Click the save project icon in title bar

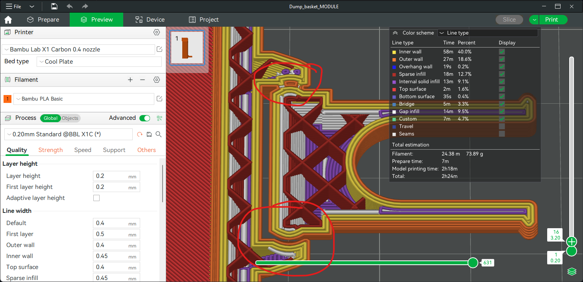pos(54,7)
